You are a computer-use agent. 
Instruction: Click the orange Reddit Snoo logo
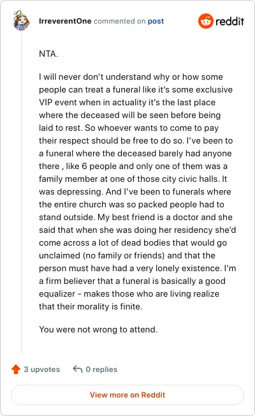(x=206, y=21)
